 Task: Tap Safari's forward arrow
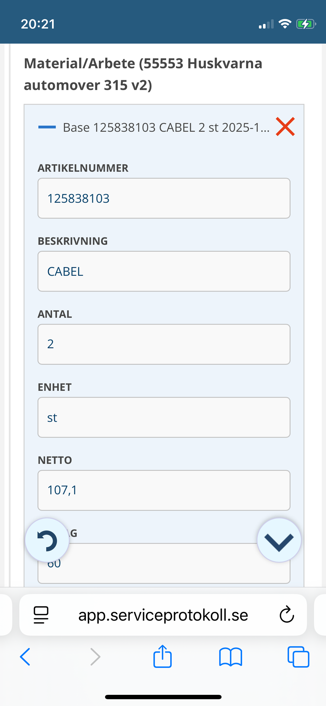pos(95,657)
